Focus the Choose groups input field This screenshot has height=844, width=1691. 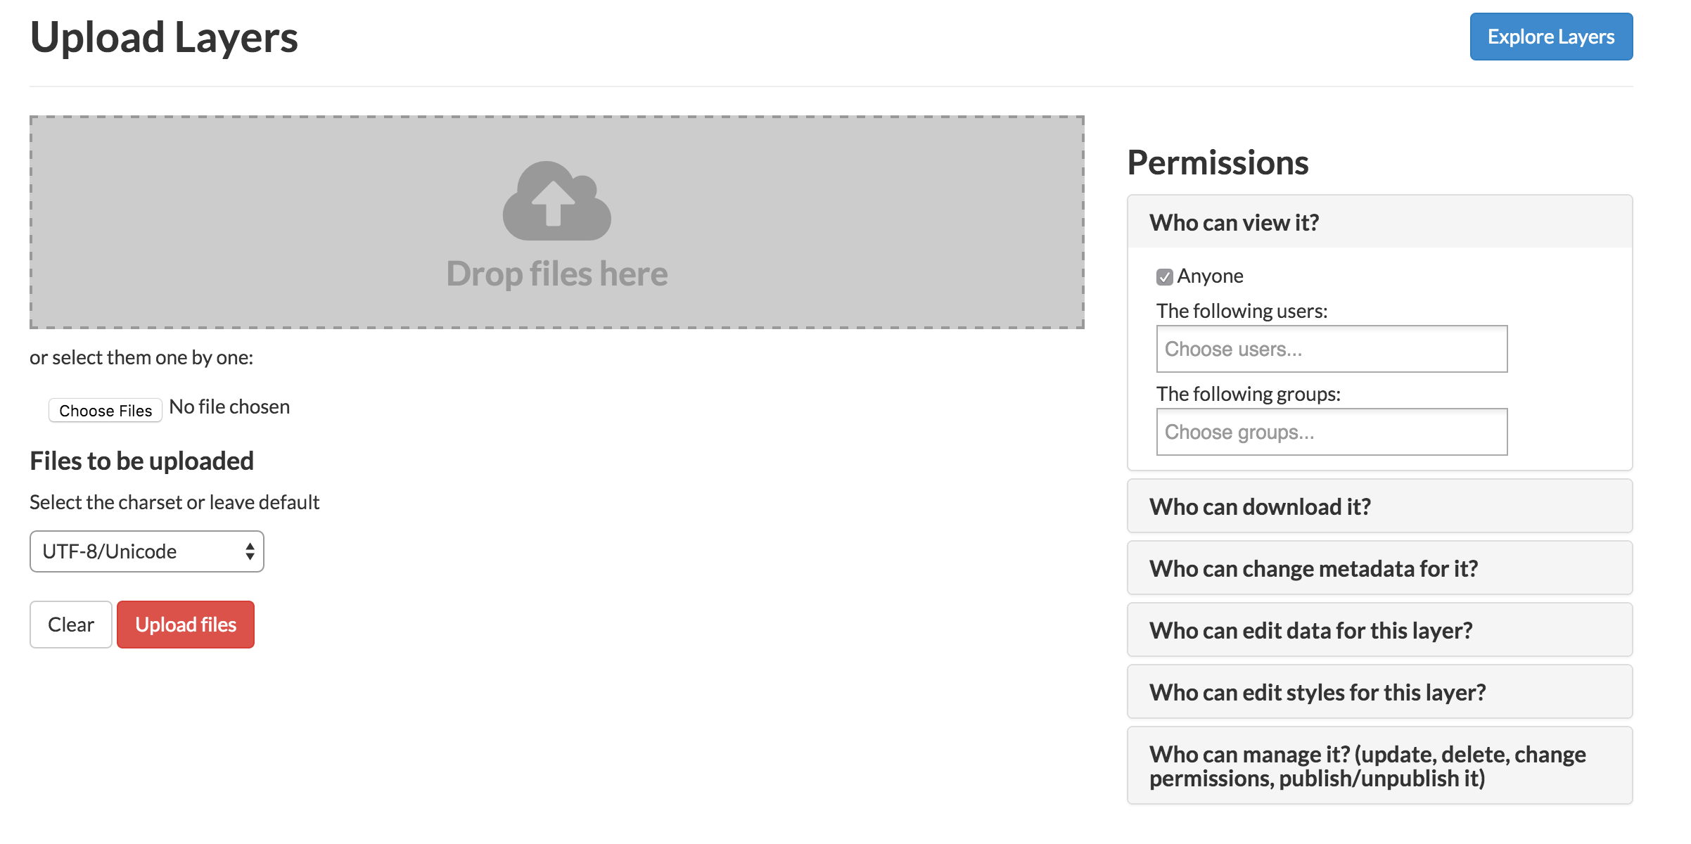pyautogui.click(x=1332, y=432)
